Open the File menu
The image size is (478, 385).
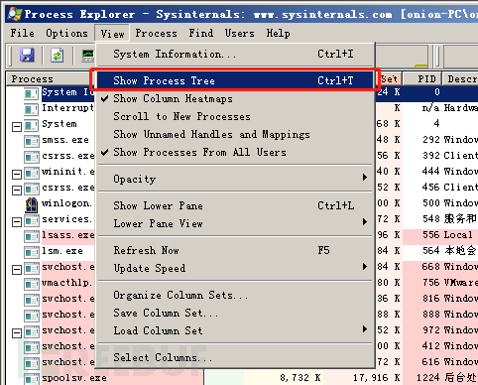22,33
